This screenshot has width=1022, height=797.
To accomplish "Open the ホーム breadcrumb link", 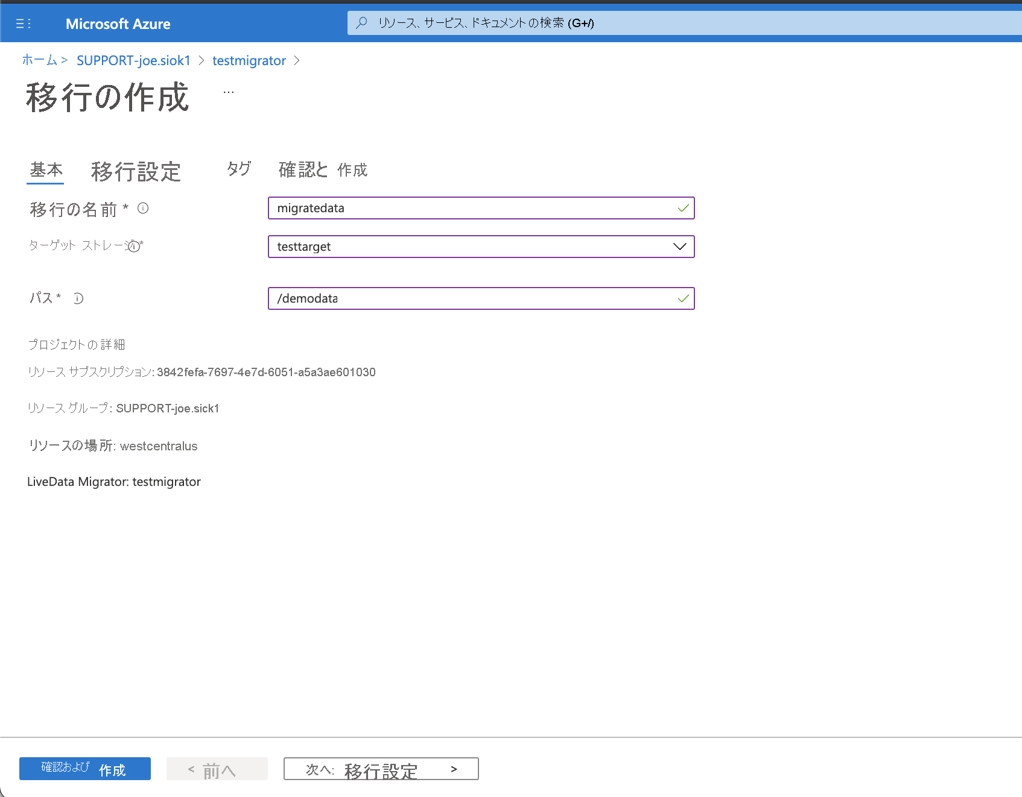I will click(39, 60).
